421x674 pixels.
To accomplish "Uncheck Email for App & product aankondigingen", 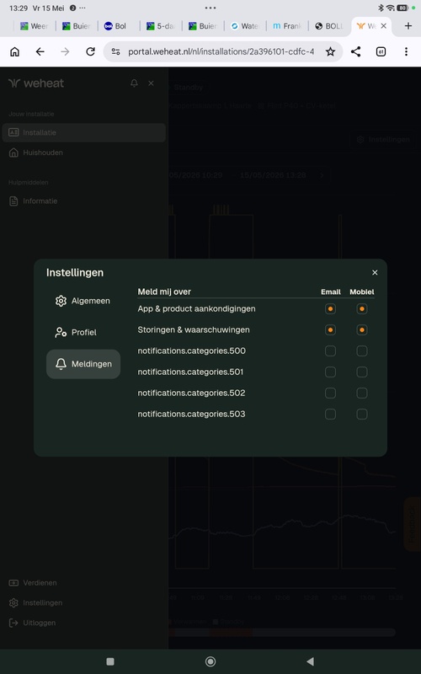I will (x=330, y=308).
